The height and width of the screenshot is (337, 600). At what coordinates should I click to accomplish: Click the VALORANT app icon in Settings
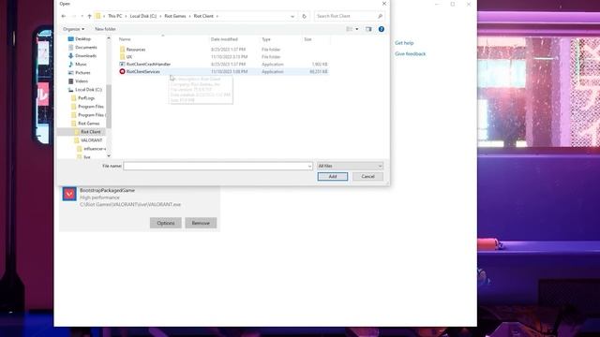point(69,194)
